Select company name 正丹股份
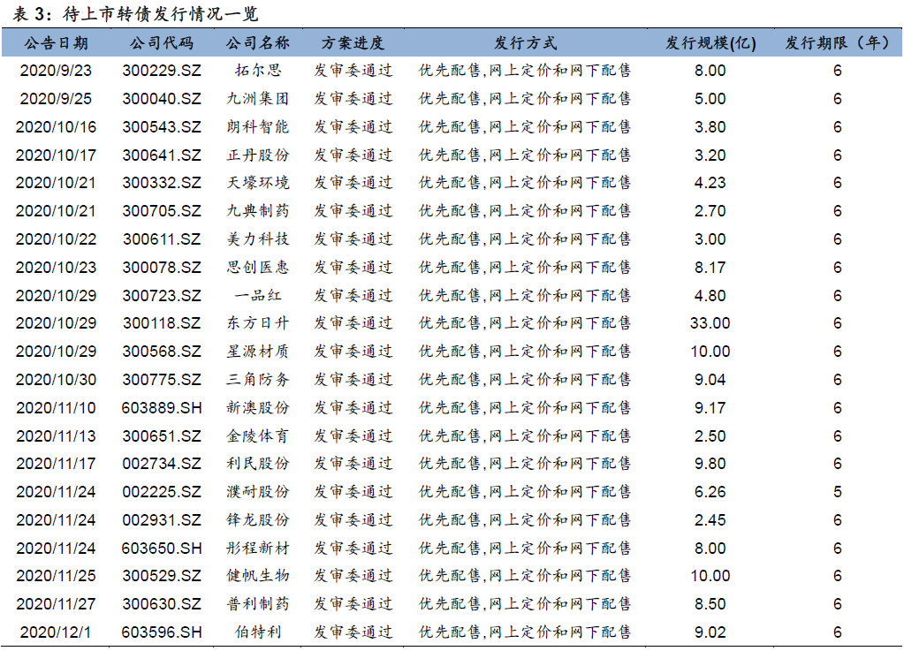Image resolution: width=904 pixels, height=651 pixels. coord(258,155)
